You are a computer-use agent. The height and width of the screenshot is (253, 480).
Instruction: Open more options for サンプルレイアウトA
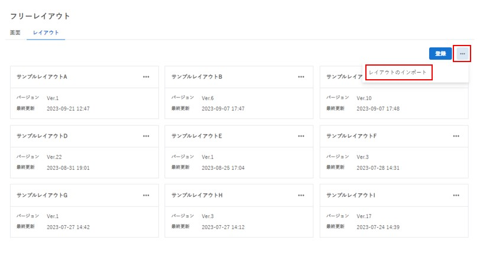coord(146,77)
